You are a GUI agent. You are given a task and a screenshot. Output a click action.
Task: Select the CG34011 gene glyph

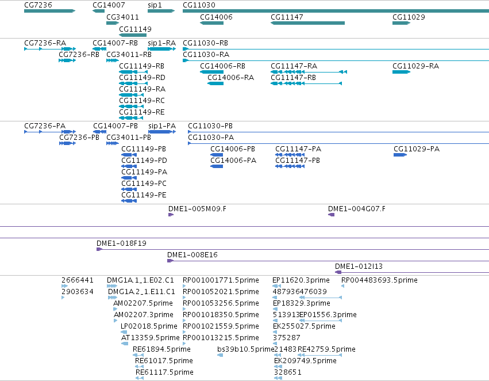coord(113,23)
